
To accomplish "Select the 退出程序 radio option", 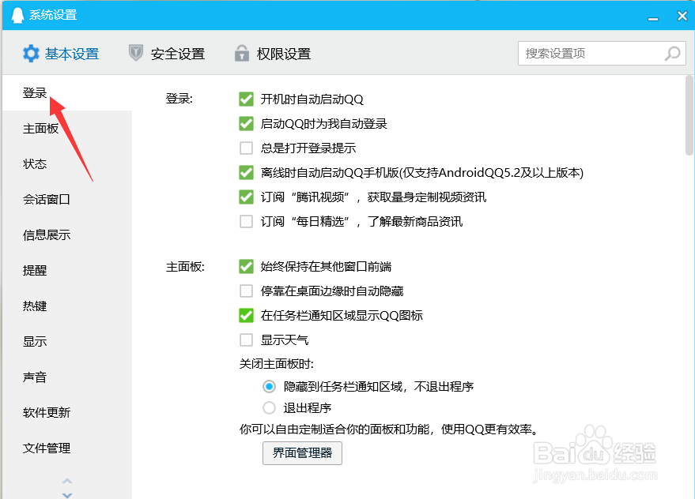I will click(x=269, y=407).
